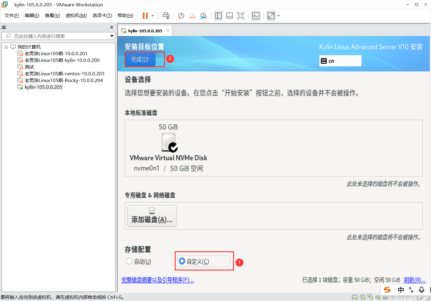Screen dimensions: 431x301
Task: Open the stretch display options dropdown arrow
Action: coord(279,16)
